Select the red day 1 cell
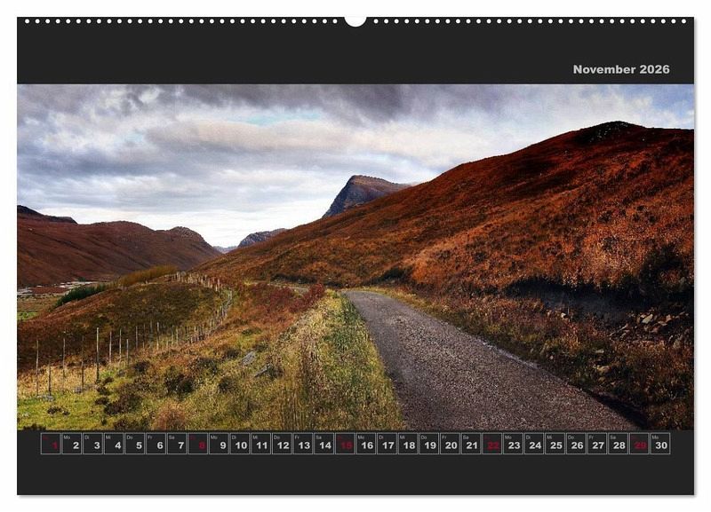 click(51, 444)
